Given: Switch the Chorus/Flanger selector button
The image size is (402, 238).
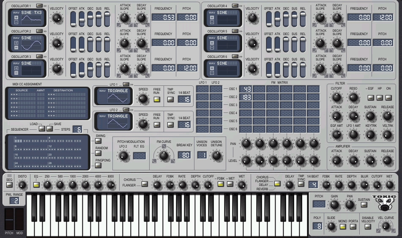Looking at the screenshot, I should click(145, 184).
